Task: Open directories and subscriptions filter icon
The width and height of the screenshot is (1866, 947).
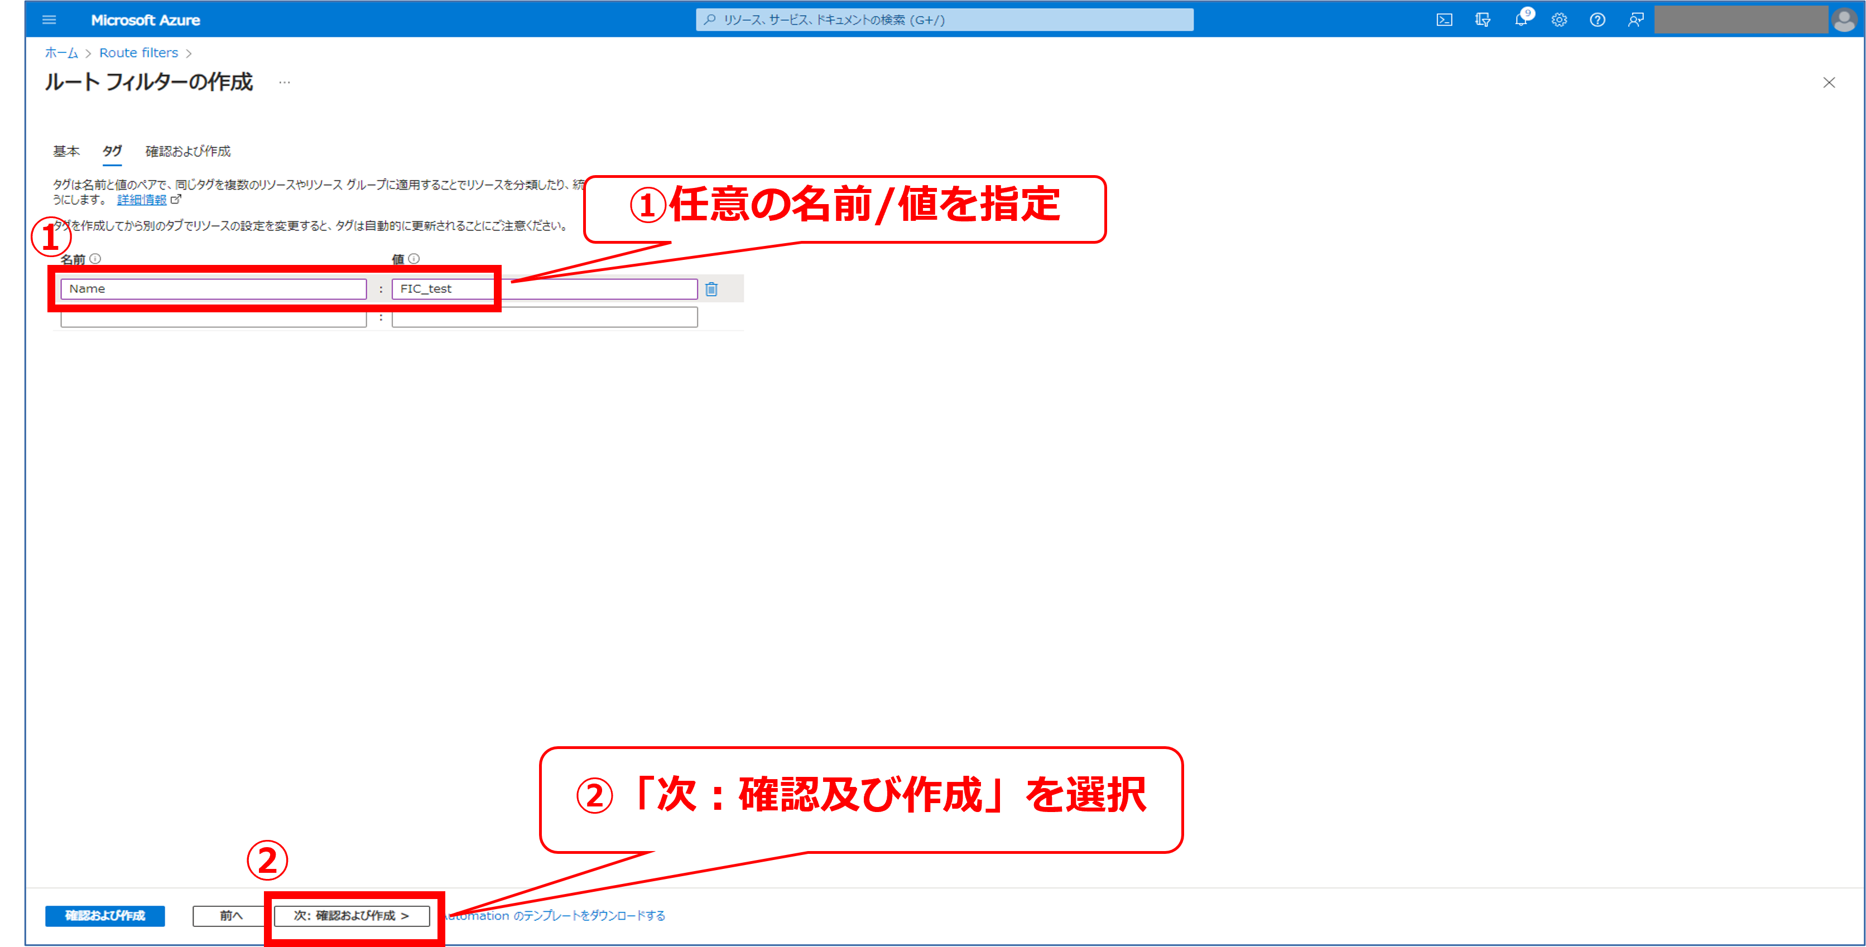Action: (x=1482, y=20)
